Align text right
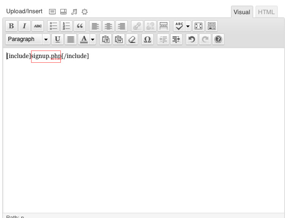289x218 pixels. (122, 26)
